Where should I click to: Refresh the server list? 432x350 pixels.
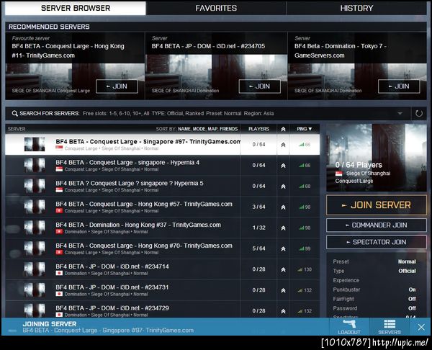[x=419, y=114]
